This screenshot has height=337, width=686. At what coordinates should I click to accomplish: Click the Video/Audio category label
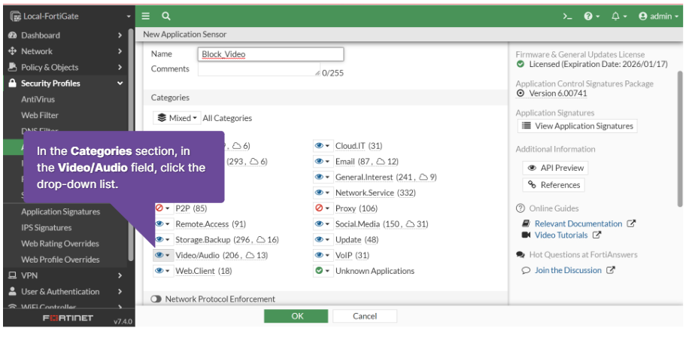click(x=198, y=255)
